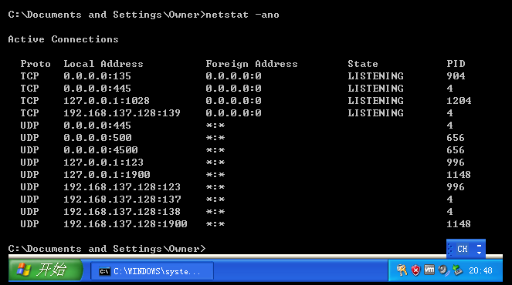512x285 pixels.
Task: Click PID 4 in the 192.168.137.128:138 row
Action: [x=449, y=212]
